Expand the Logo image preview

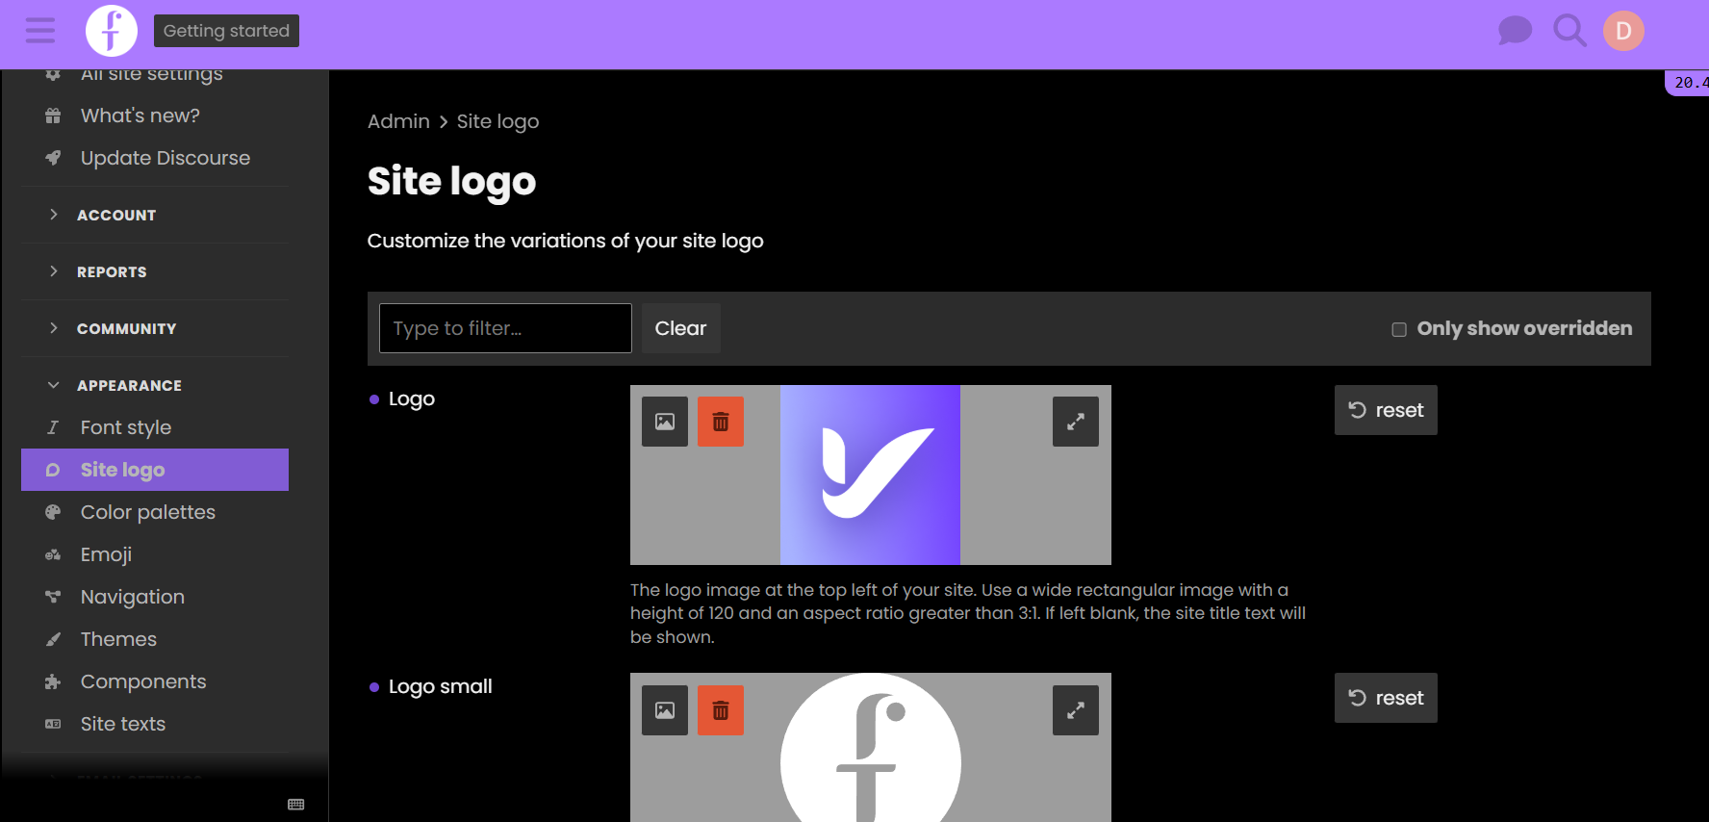point(1076,422)
